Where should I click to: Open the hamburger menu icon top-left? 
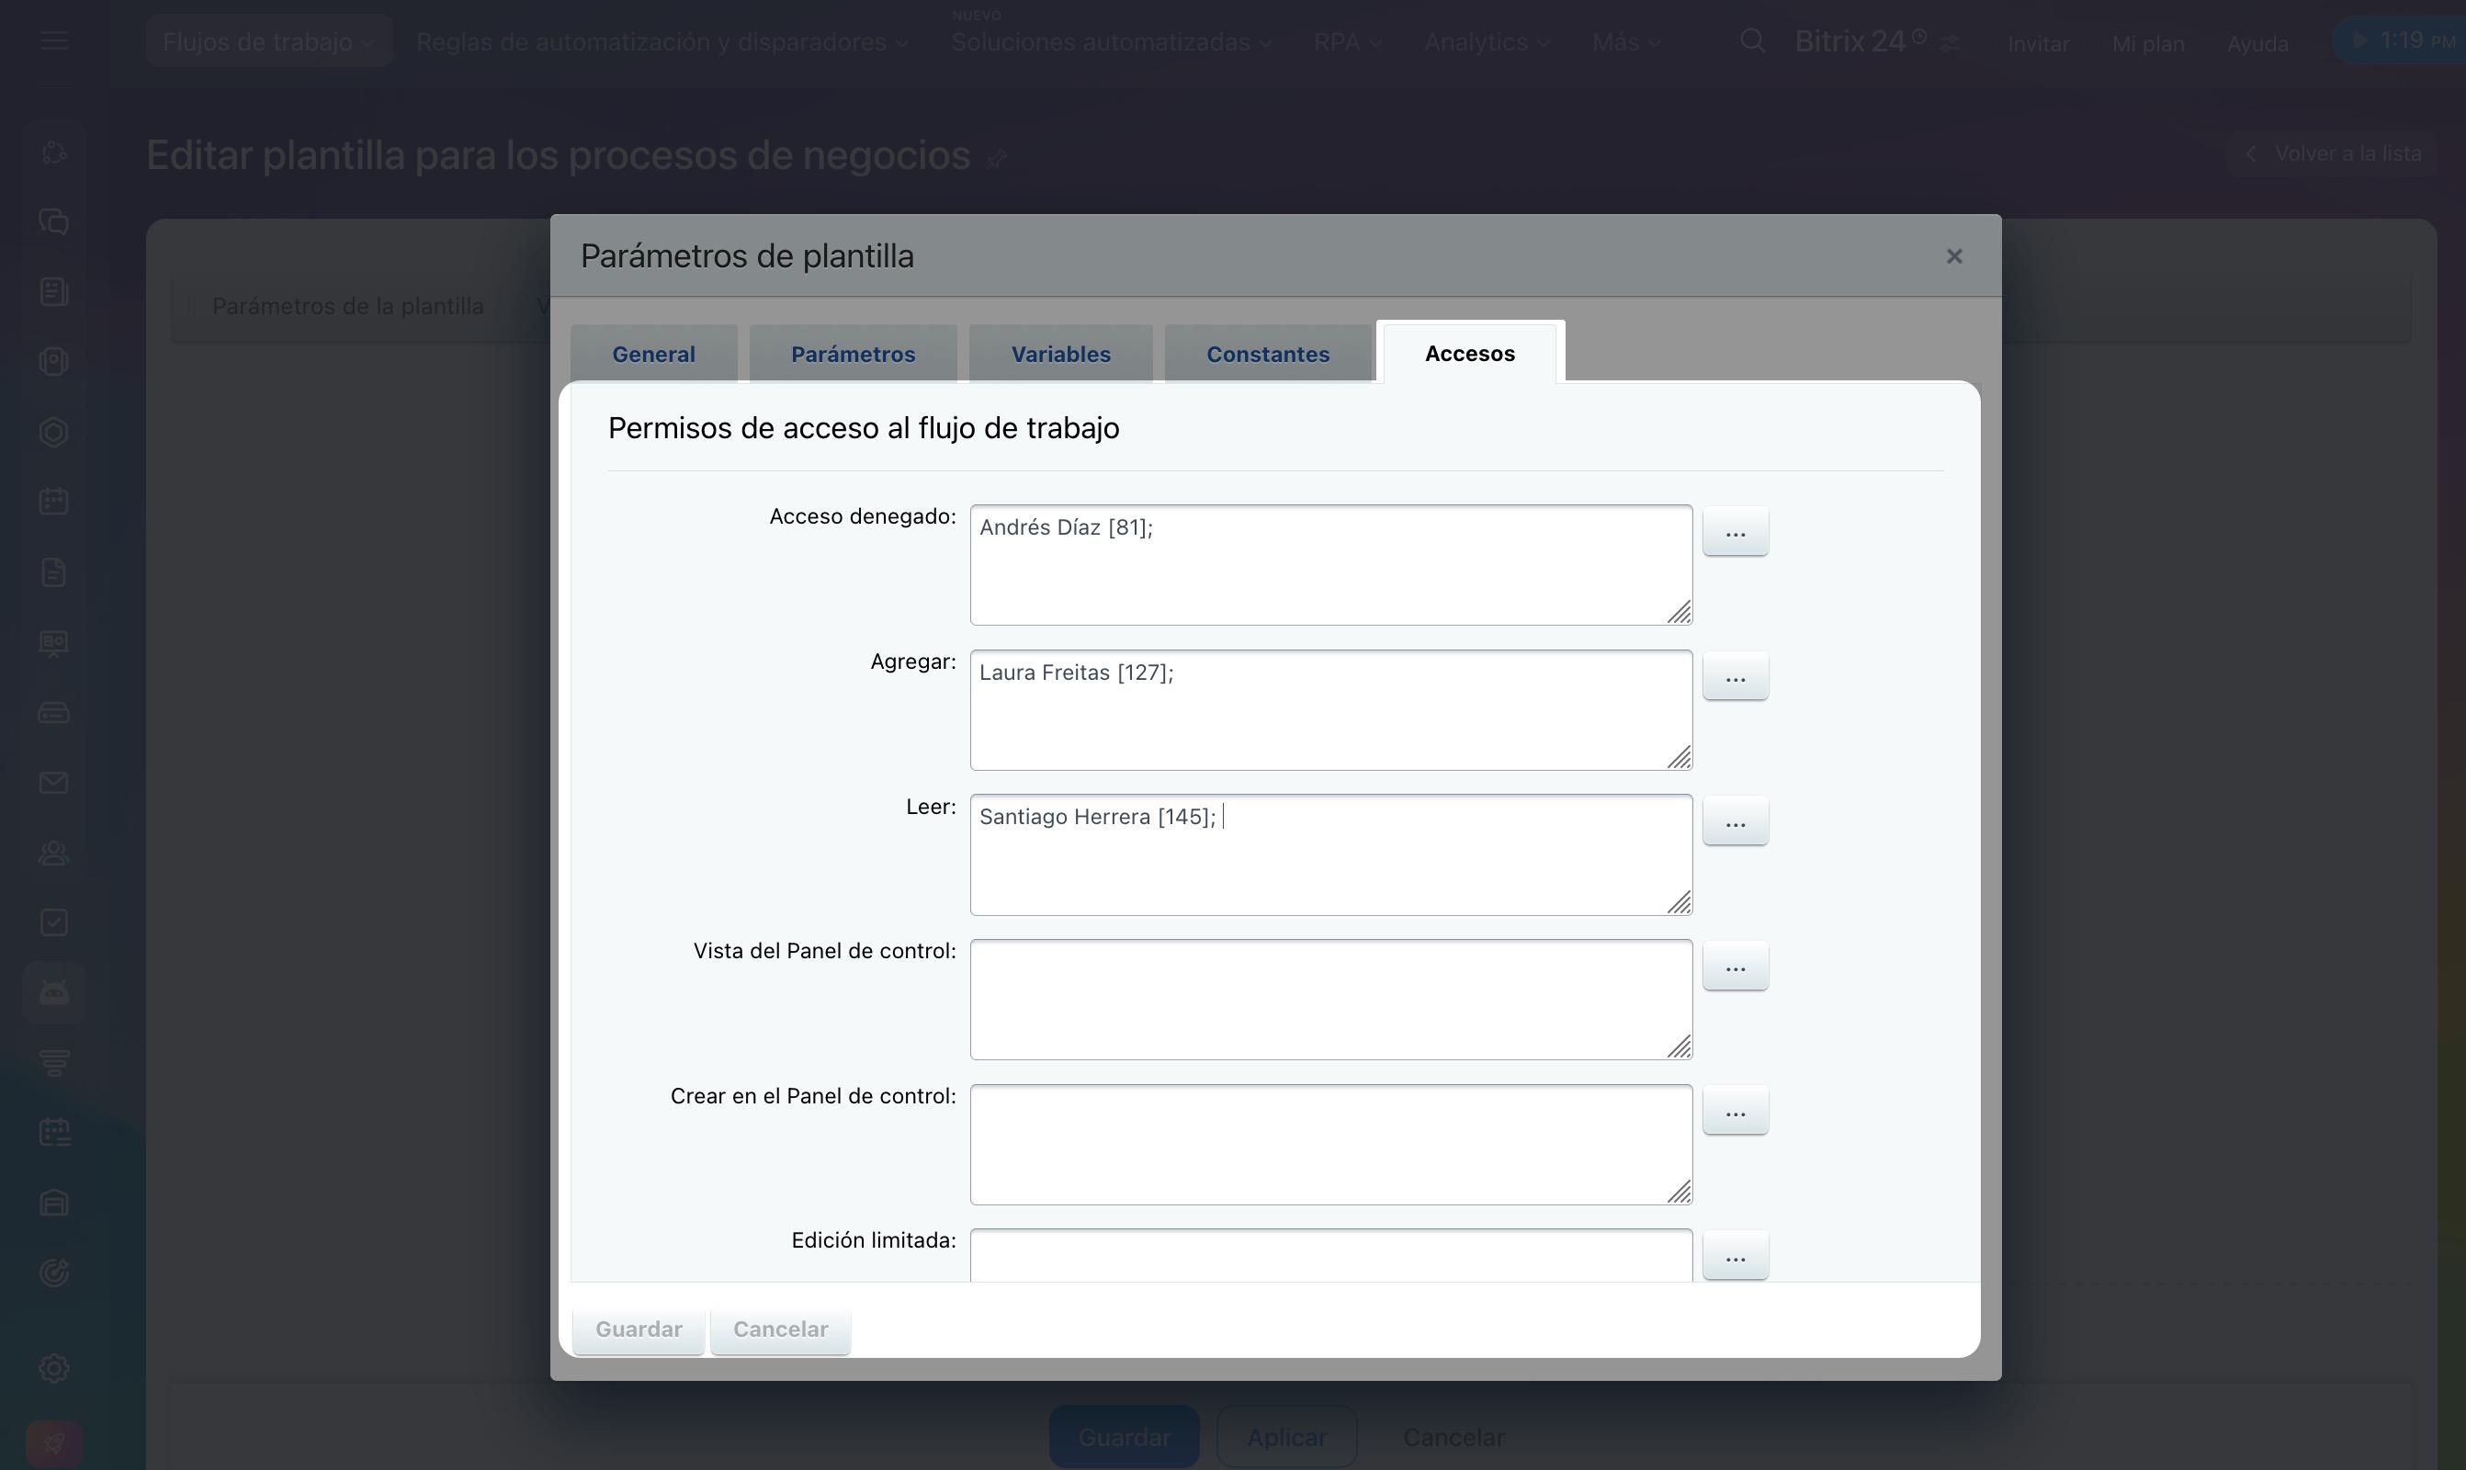[54, 40]
